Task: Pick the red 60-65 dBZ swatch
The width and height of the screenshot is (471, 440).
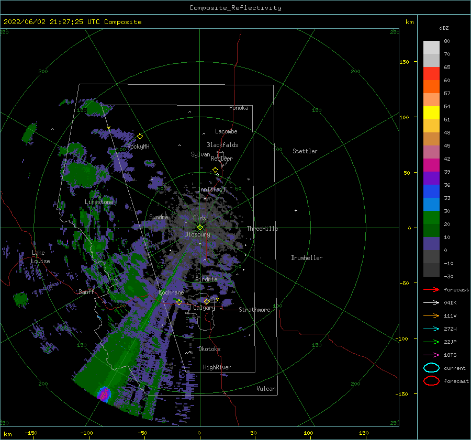Action: (x=431, y=74)
